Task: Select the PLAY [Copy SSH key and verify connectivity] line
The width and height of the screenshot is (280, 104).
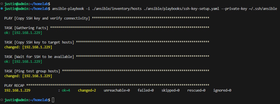Action: click(107, 18)
